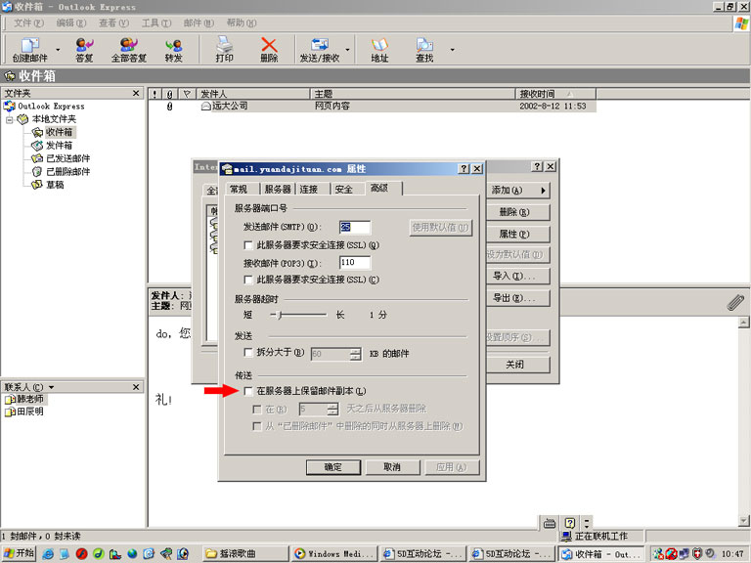Sort by the Received (接收时间) column header
Image resolution: width=751 pixels, height=563 pixels.
(555, 94)
